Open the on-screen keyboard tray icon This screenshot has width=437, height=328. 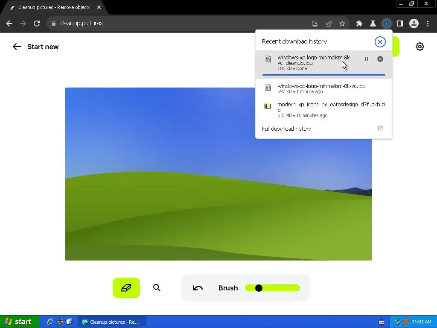(382, 322)
